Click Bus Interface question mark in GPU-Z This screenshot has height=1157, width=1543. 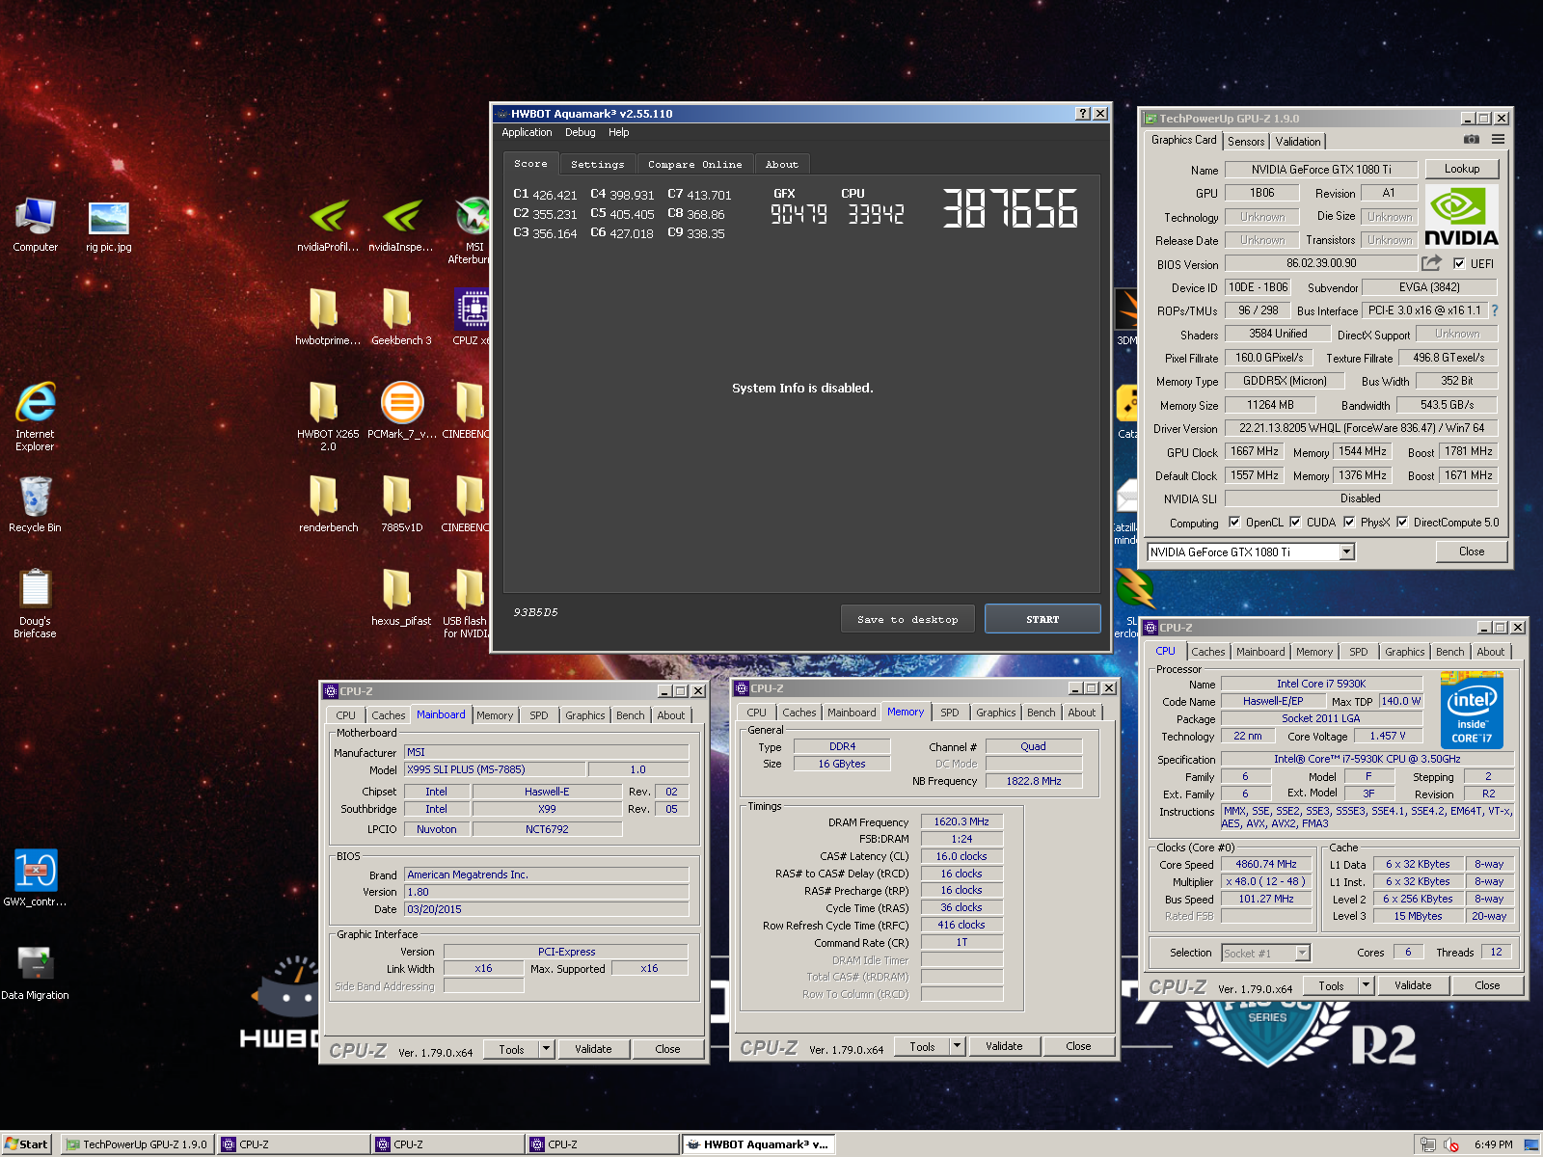tap(1495, 310)
